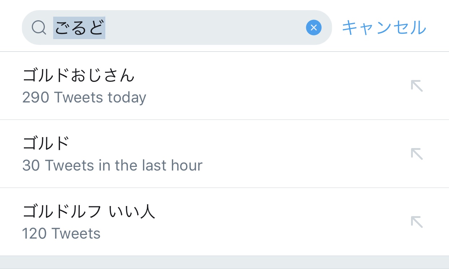The height and width of the screenshot is (269, 449).
Task: Click the いい人 part of the third suggestion
Action: point(132,211)
